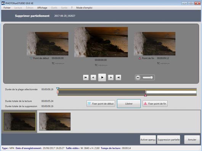Click the start point preview image
Viewport: 202px width, 151px height.
[x=48, y=44]
